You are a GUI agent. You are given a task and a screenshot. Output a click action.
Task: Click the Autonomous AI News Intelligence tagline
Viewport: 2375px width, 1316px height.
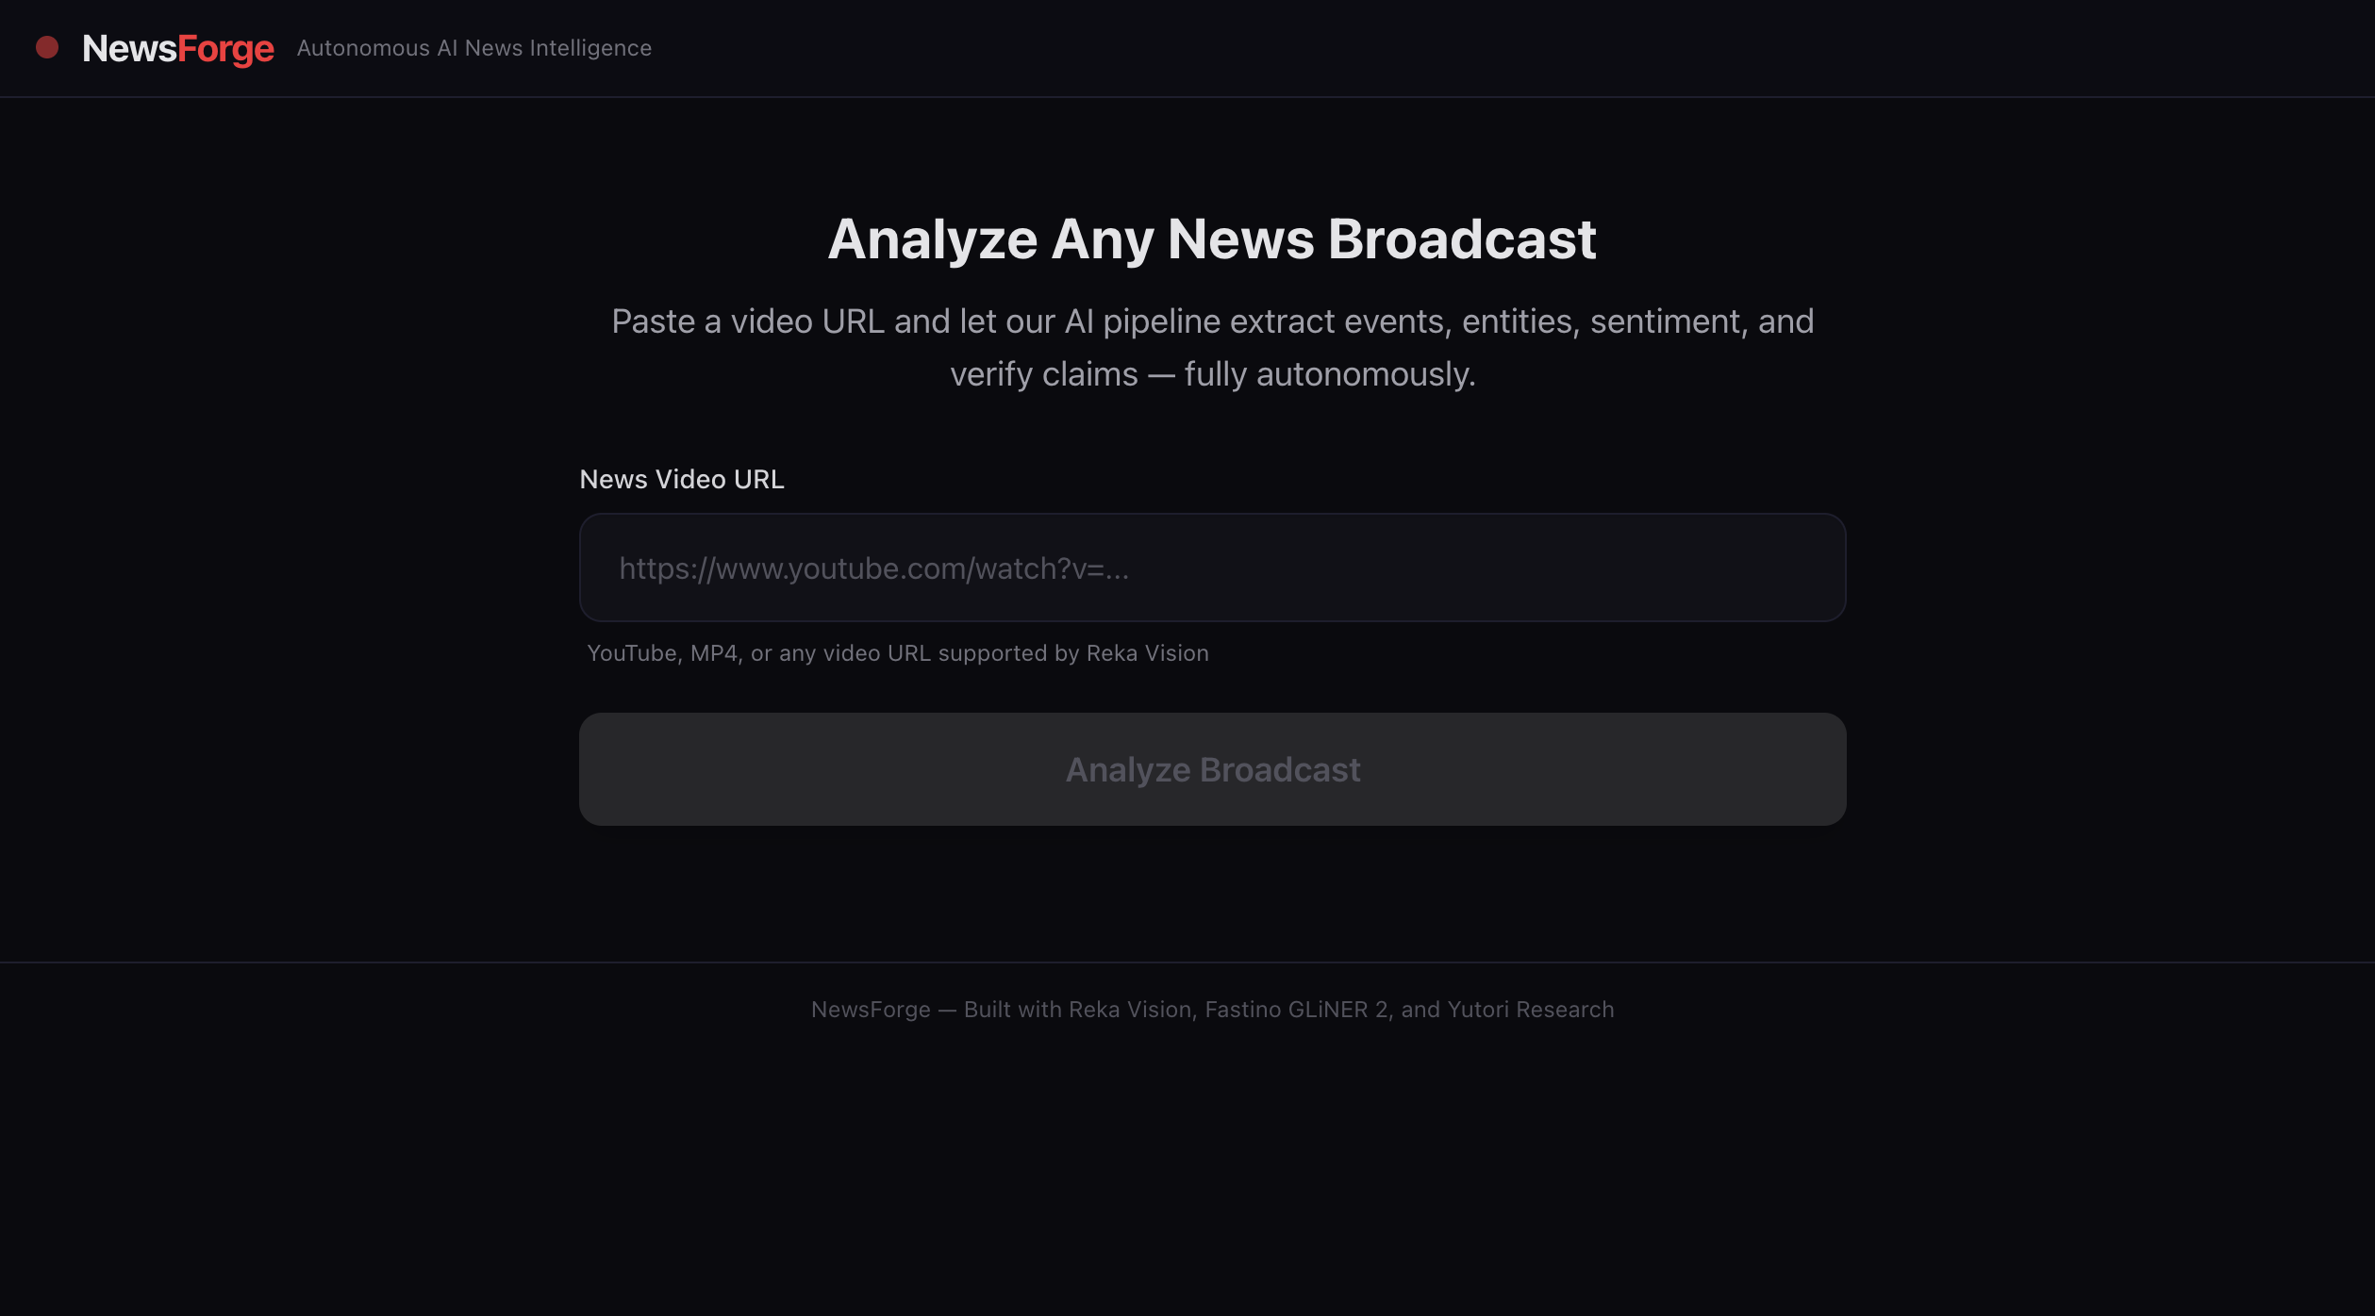473,48
